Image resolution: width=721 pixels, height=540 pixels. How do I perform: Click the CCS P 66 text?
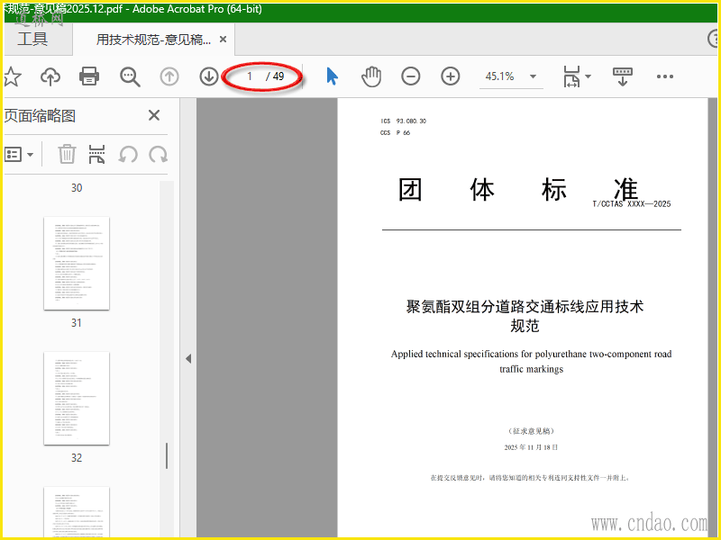pos(395,132)
